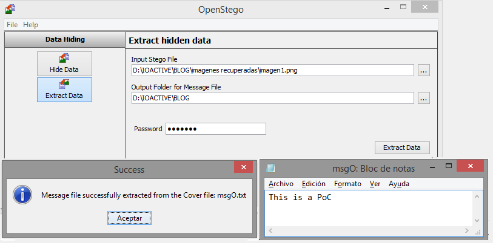Close the Success dialog with red X

click(243, 167)
